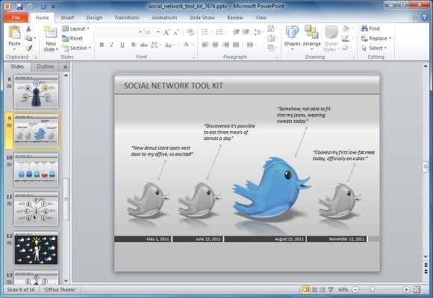Click the Decrease Font Size icon
The image size is (433, 298).
click(176, 32)
